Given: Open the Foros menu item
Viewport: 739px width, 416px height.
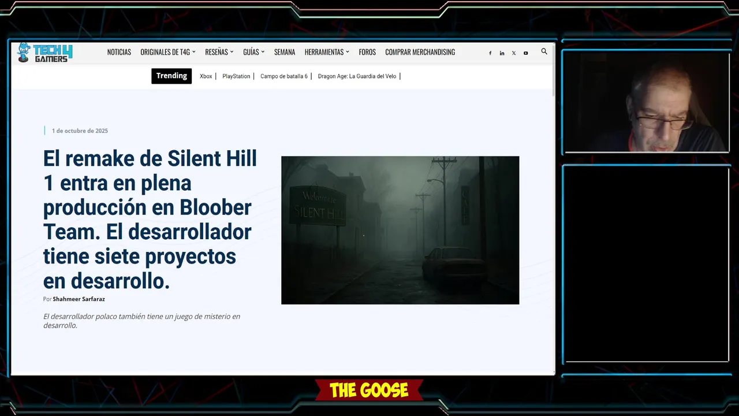Looking at the screenshot, I should [367, 52].
